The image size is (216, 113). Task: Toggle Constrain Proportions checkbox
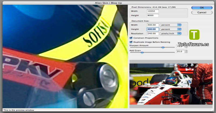click(x=131, y=38)
